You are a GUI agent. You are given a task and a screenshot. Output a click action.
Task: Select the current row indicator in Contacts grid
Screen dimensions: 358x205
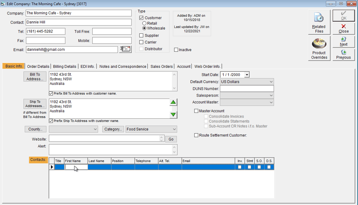click(x=52, y=167)
